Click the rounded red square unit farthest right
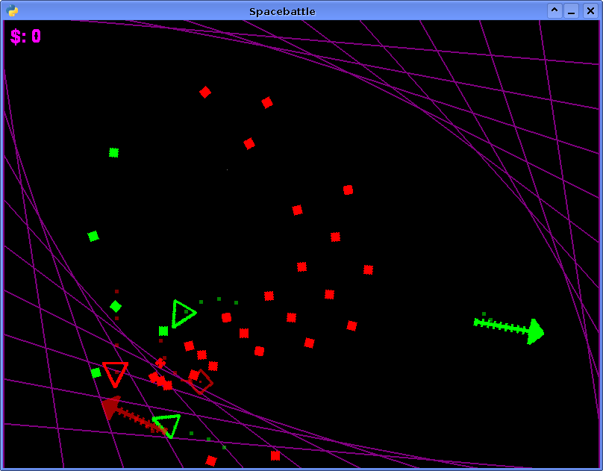Viewport: 603px width, 471px height. point(348,190)
